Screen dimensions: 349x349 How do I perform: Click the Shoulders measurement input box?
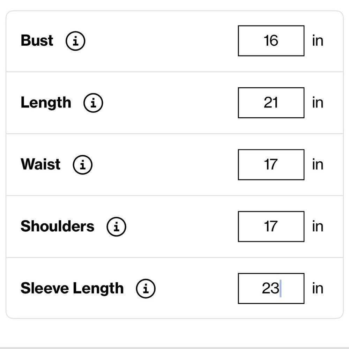[271, 227]
